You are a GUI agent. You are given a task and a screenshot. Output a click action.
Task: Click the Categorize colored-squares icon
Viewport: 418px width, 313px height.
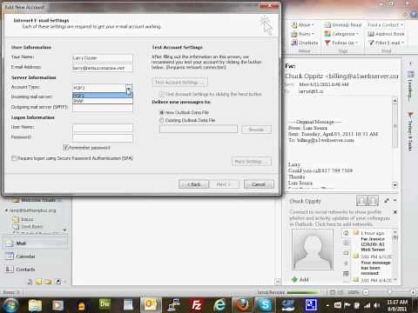pyautogui.click(x=327, y=34)
